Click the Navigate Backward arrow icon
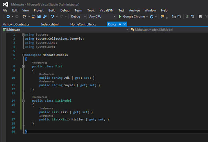Viewport: 208px width, 142px height. (8, 16)
